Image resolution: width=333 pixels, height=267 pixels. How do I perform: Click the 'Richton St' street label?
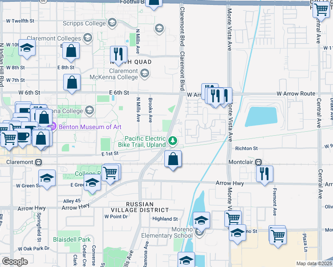click(246, 148)
